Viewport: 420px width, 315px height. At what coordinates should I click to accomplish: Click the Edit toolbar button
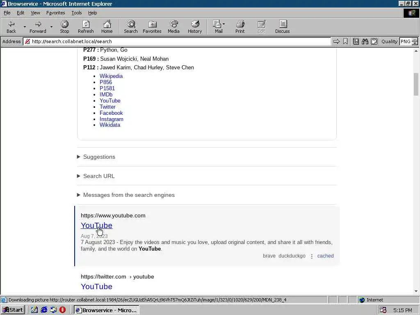(261, 27)
